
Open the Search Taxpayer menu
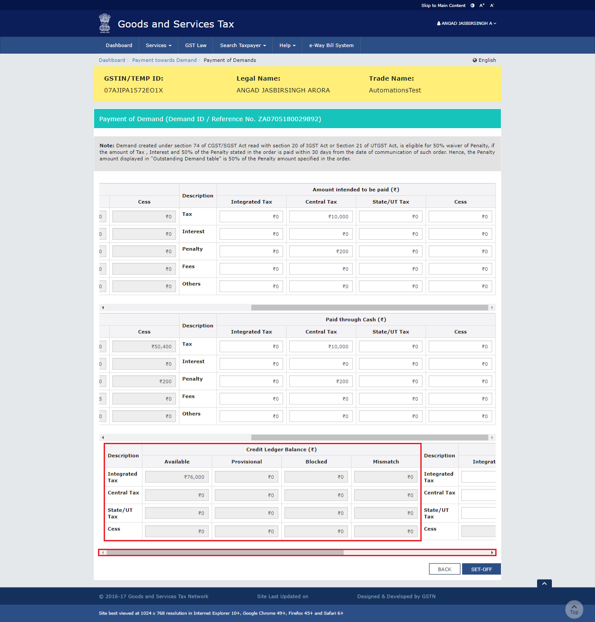(x=242, y=45)
